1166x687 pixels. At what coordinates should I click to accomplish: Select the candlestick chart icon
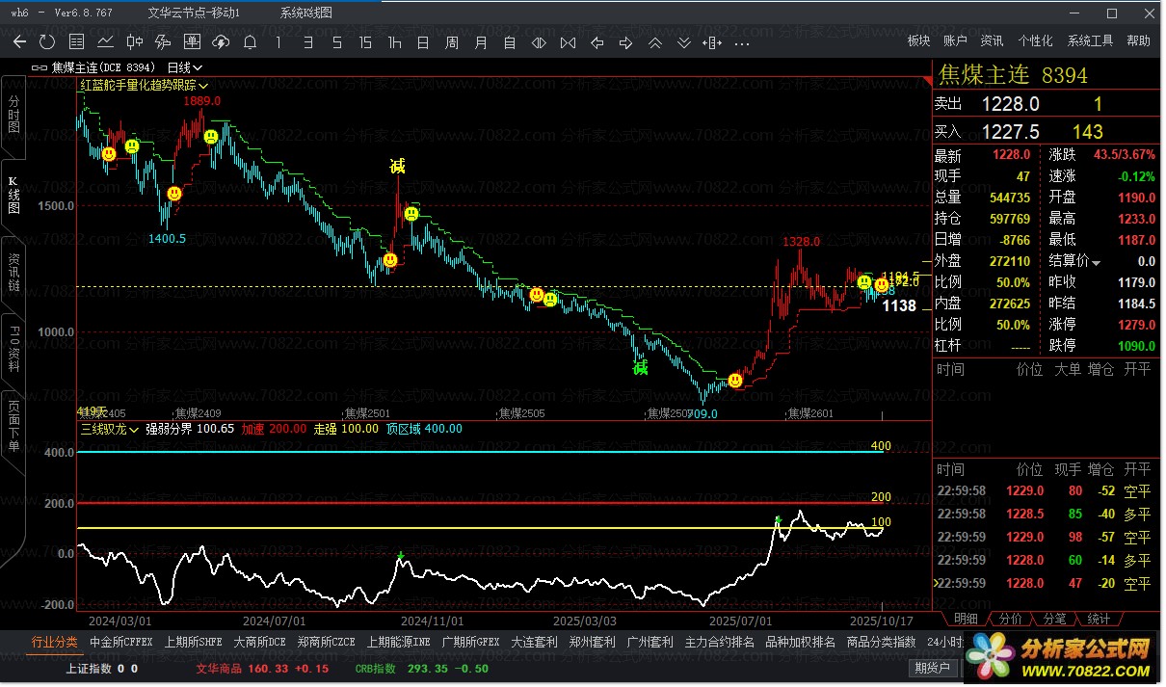point(134,41)
